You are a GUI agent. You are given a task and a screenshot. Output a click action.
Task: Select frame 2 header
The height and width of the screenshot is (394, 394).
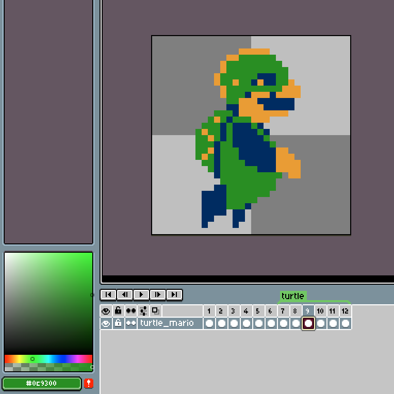click(221, 311)
